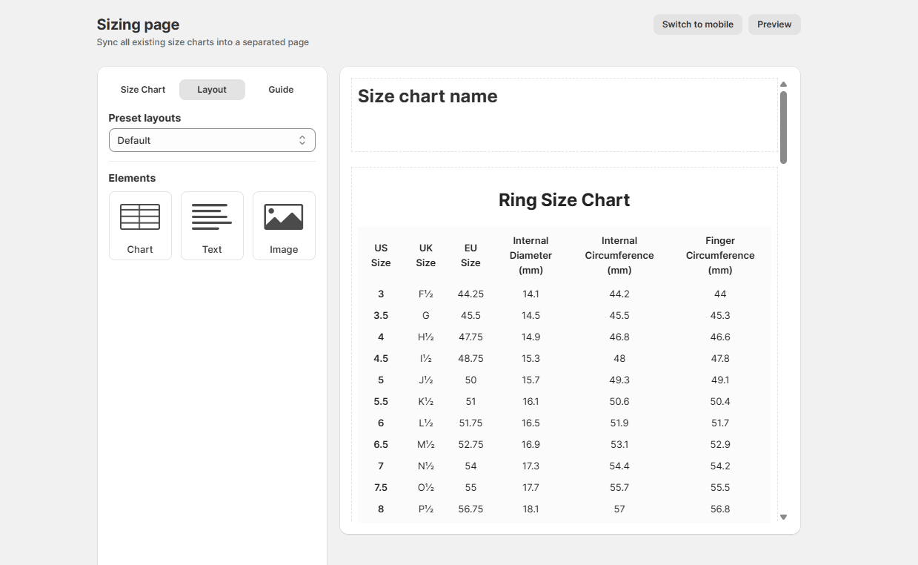Switch to the Size Chart tab
Viewport: 918px width, 565px height.
(x=143, y=90)
